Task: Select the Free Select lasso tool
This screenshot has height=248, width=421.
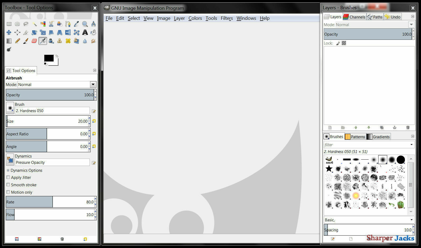Action: tap(26, 24)
